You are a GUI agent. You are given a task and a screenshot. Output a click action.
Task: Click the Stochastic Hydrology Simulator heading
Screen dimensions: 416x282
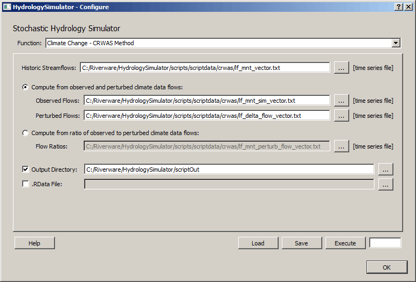(x=67, y=29)
